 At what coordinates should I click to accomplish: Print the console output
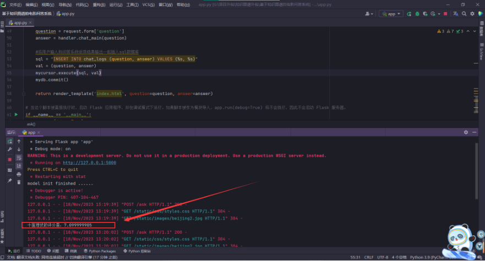click(19, 175)
